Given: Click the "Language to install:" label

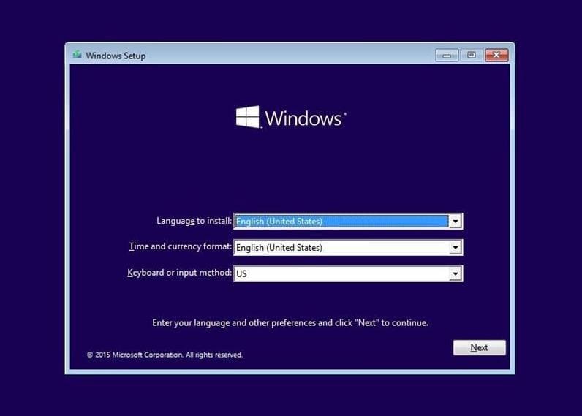Looking at the screenshot, I should tap(194, 221).
